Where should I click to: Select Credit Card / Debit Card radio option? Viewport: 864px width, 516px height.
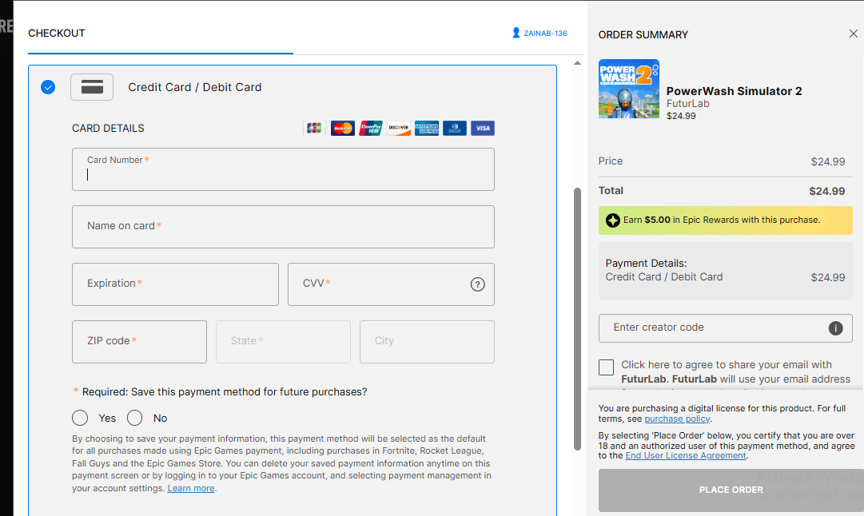point(48,87)
